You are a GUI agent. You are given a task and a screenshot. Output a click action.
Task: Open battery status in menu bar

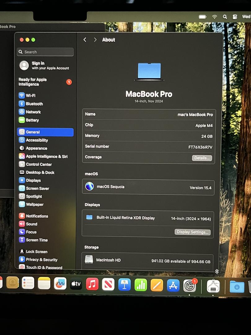click(202, 17)
